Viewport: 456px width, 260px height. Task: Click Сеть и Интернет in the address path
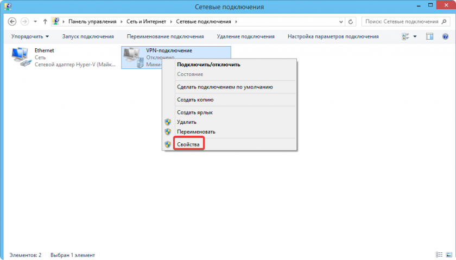[143, 22]
